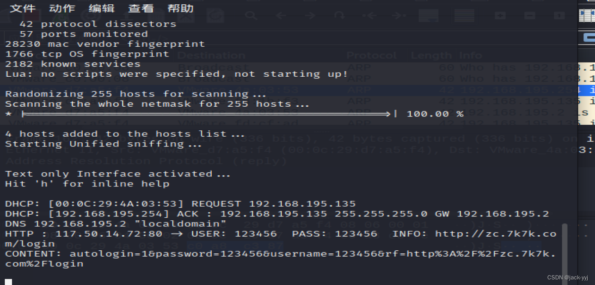
Task: Click the faint jump-to-packet curved arrow icon
Action: (x=340, y=16)
